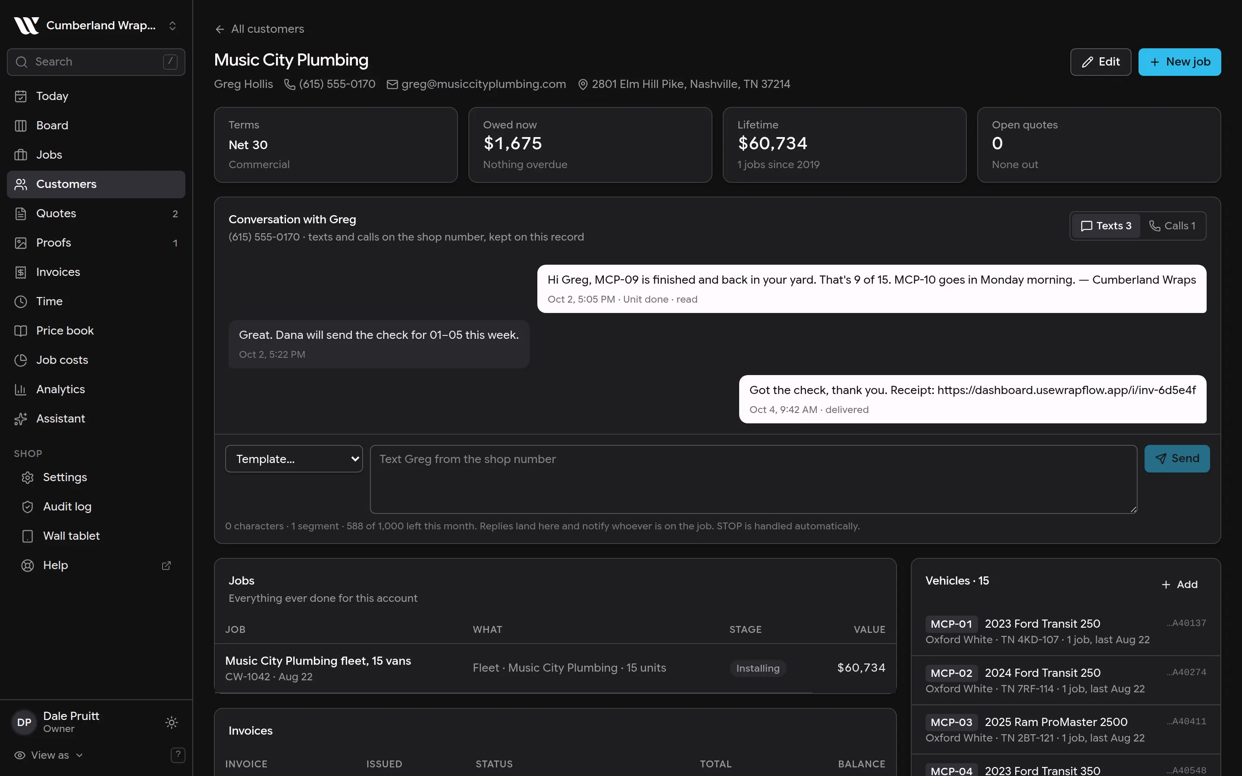
Task: Add a vehicle to the account
Action: click(1179, 585)
